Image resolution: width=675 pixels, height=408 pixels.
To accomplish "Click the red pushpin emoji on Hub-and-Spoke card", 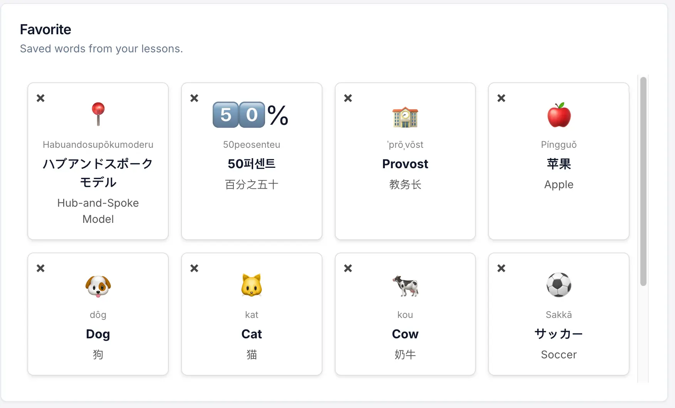I will (98, 113).
